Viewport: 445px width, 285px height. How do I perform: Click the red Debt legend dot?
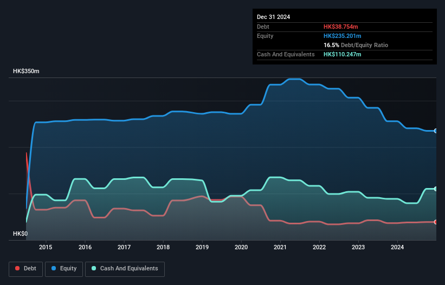(17, 268)
